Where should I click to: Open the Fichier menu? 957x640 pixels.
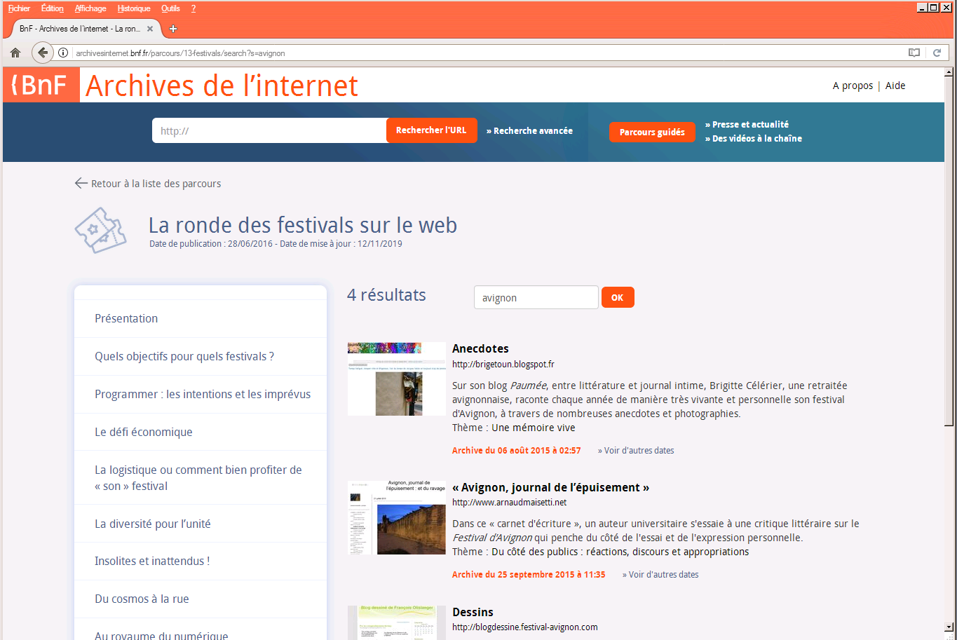pos(19,8)
